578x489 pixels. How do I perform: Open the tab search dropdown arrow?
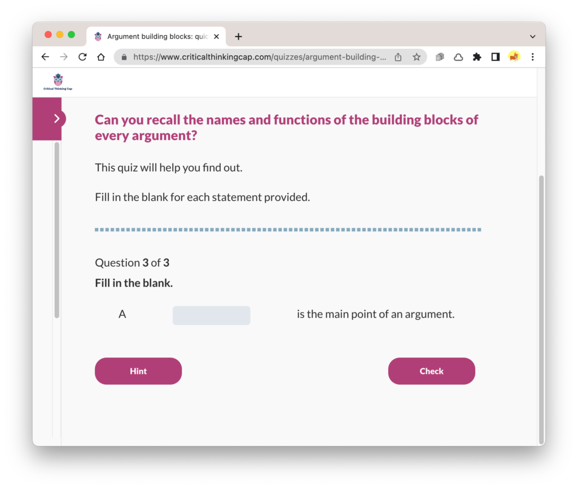pyautogui.click(x=533, y=37)
